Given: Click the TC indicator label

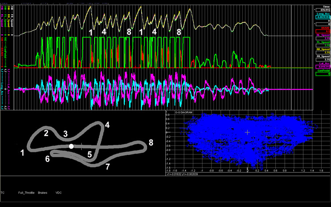Looking at the screenshot, I should (3, 193).
